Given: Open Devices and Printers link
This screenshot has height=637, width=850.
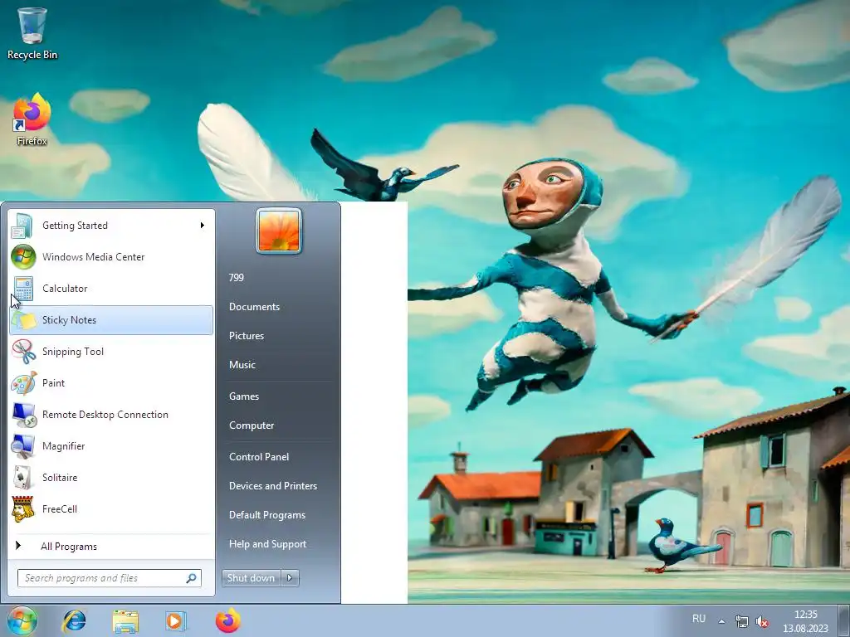Looking at the screenshot, I should point(272,486).
